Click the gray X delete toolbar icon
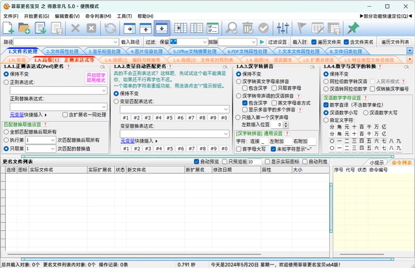This screenshot has width=415, height=268. click(x=75, y=28)
